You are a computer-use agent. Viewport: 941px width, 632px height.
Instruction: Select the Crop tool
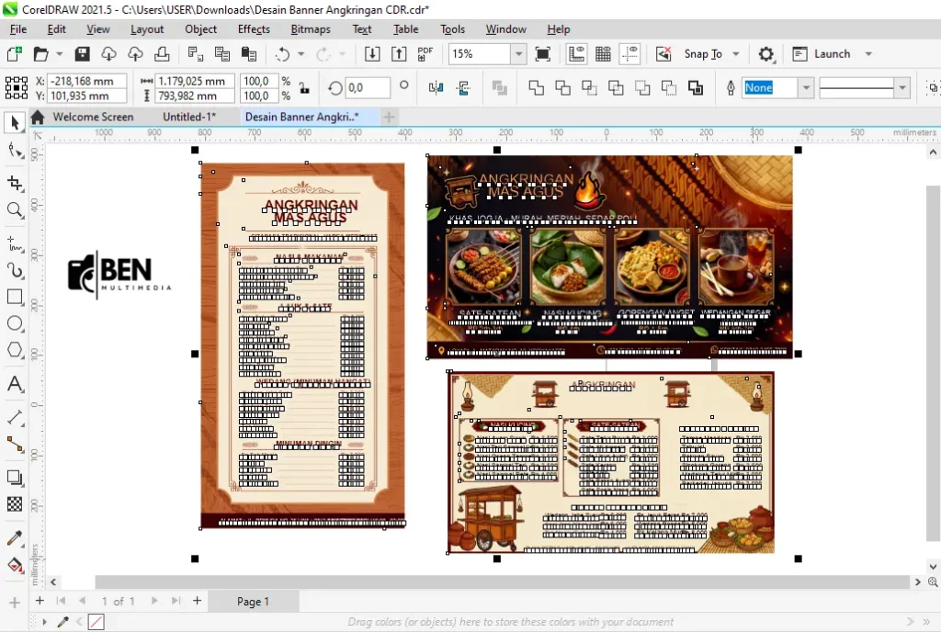[15, 183]
